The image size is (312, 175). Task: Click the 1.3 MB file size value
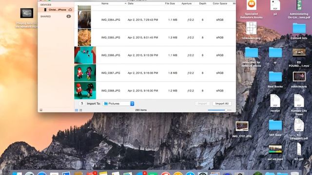coord(173,37)
